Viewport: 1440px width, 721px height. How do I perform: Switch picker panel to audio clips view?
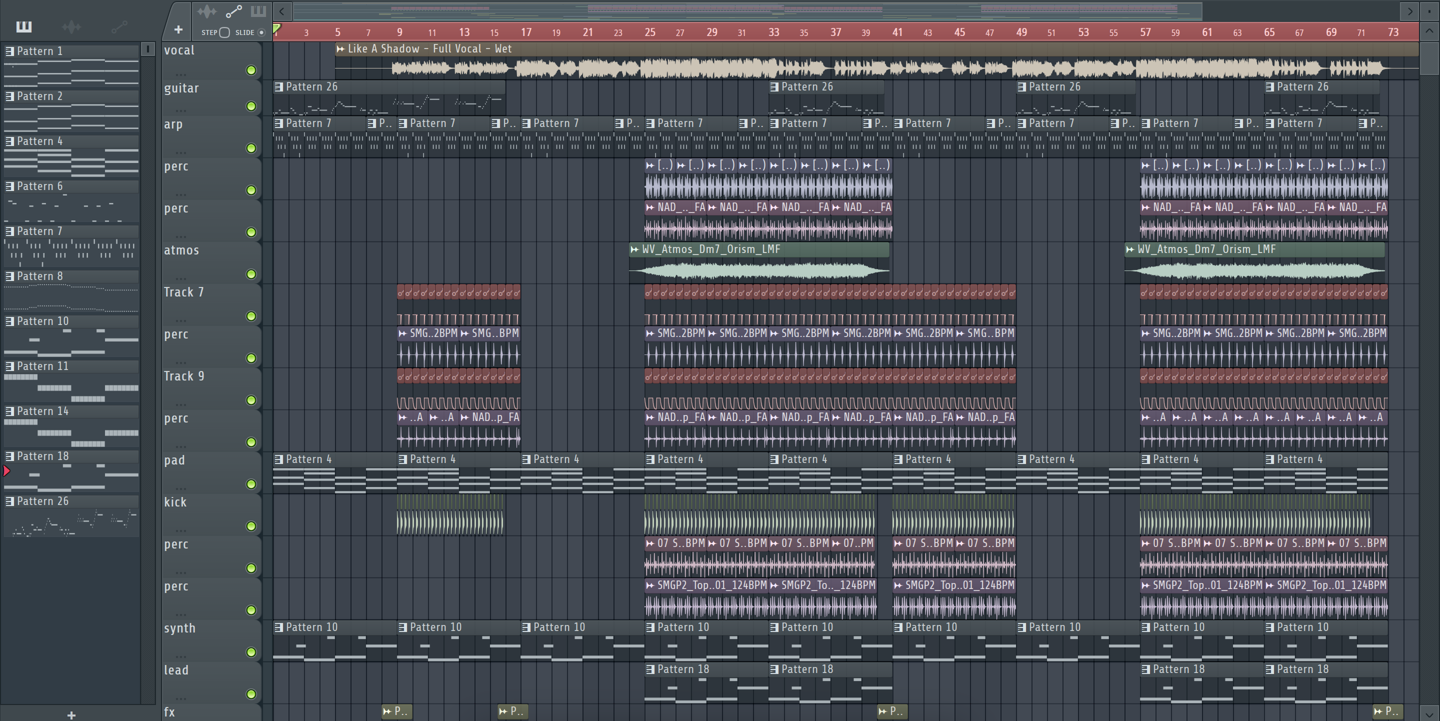coord(71,26)
